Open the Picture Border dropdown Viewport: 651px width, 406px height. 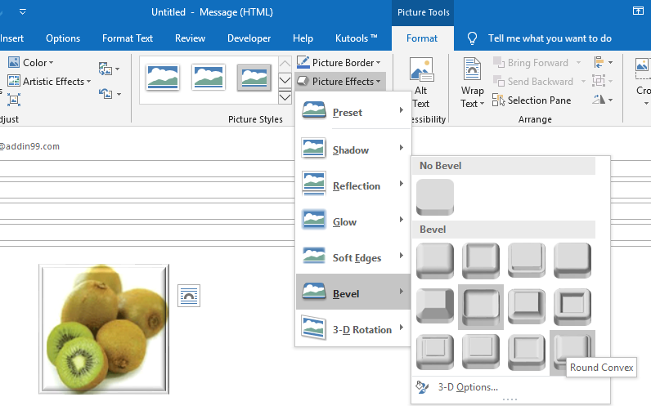(339, 63)
